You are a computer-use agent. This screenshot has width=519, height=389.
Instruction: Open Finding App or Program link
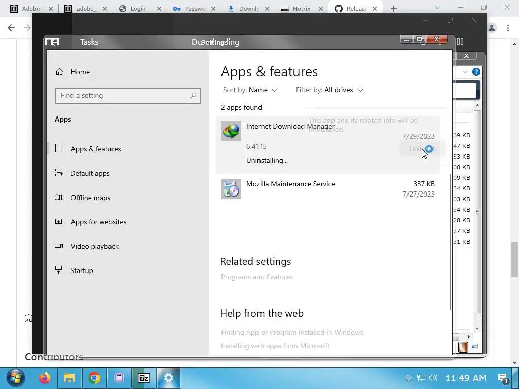292,332
